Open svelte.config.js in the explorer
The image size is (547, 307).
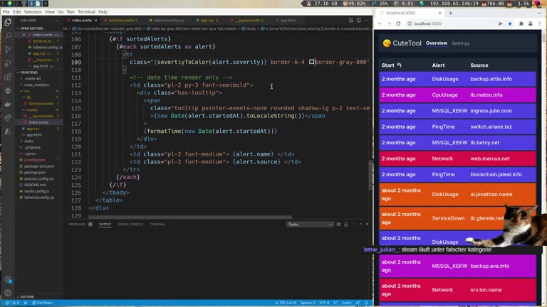[36, 191]
